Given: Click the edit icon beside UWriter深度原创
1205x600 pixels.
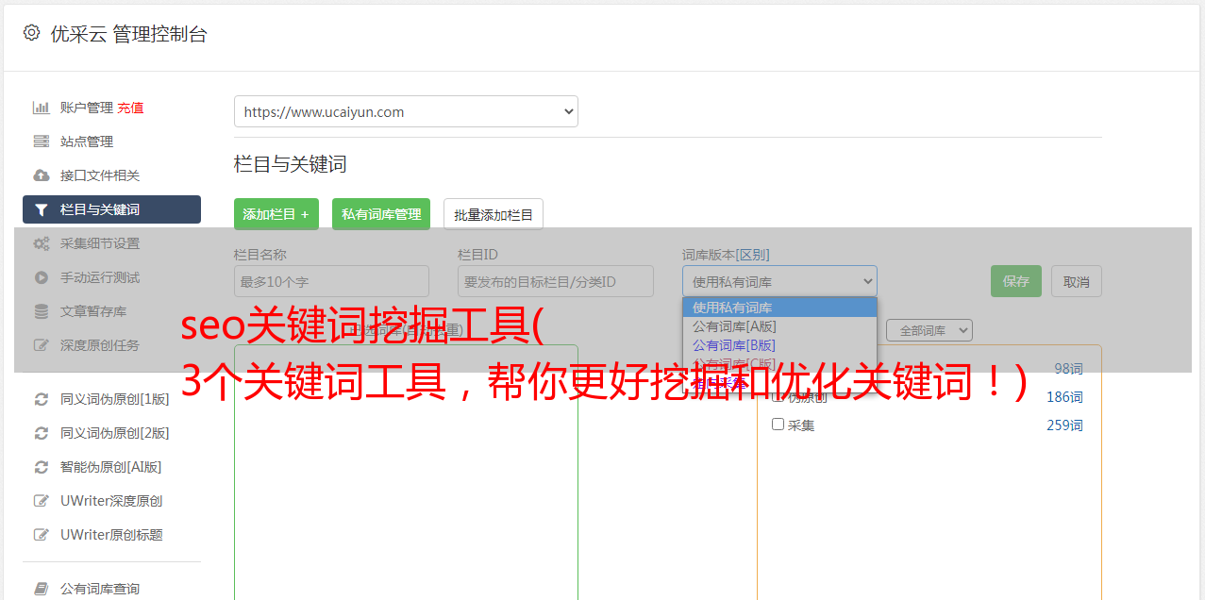Looking at the screenshot, I should coord(41,501).
